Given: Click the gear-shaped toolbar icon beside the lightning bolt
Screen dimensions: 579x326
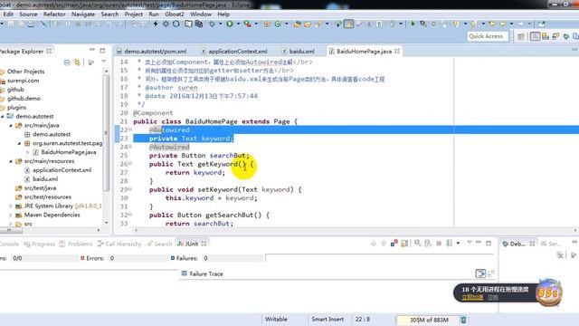Looking at the screenshot, I should tap(166, 24).
